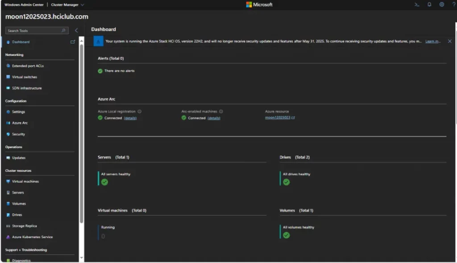457x263 pixels.
Task: Click Learn more link in warning banner
Action: [x=432, y=41]
